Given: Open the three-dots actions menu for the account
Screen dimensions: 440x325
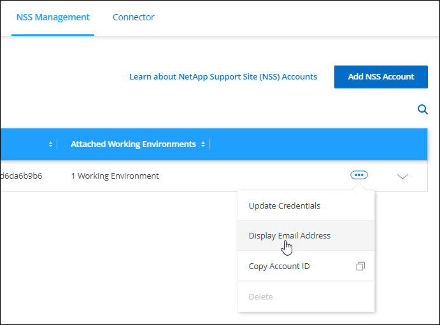Looking at the screenshot, I should coord(359,175).
